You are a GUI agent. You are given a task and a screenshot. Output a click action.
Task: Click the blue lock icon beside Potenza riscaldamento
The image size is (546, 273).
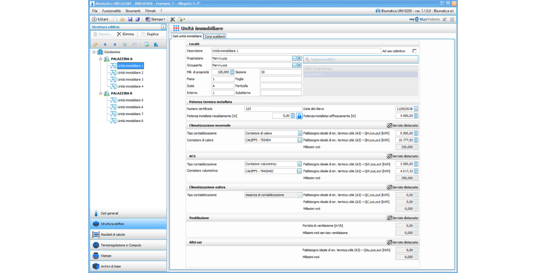[x=299, y=116]
